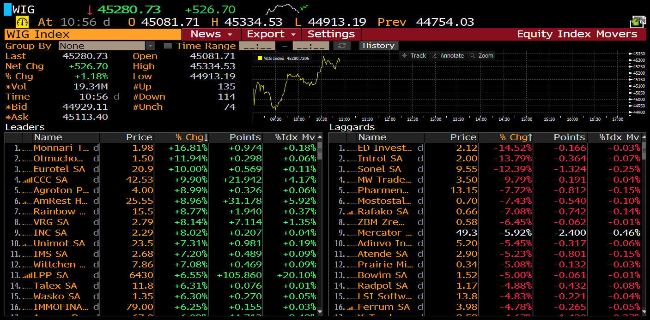The height and width of the screenshot is (320, 650).
Task: Open Monnari in the Leaders list
Action: coord(61,148)
